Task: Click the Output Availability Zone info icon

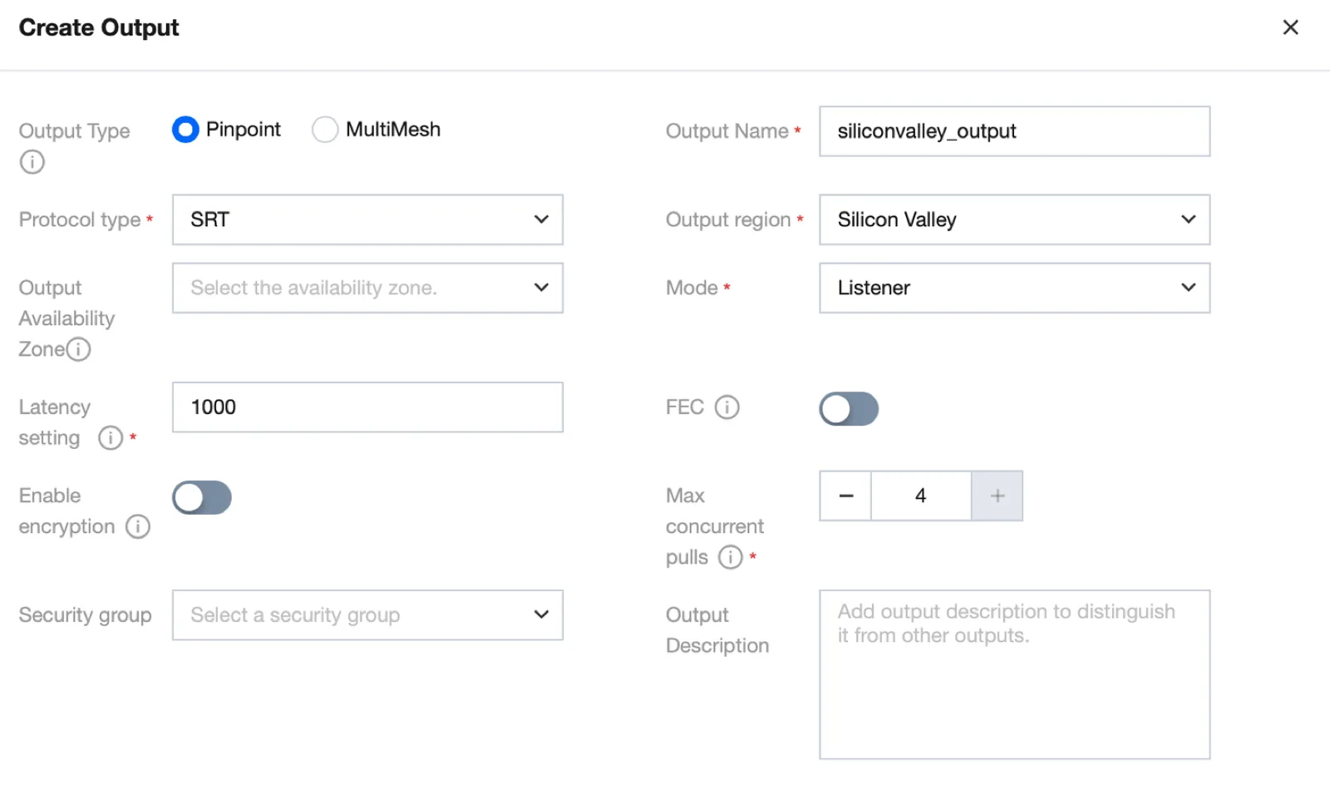Action: (78, 349)
